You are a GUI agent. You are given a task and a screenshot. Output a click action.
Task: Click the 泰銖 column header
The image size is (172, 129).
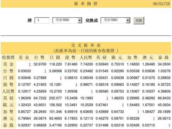tap(163, 57)
